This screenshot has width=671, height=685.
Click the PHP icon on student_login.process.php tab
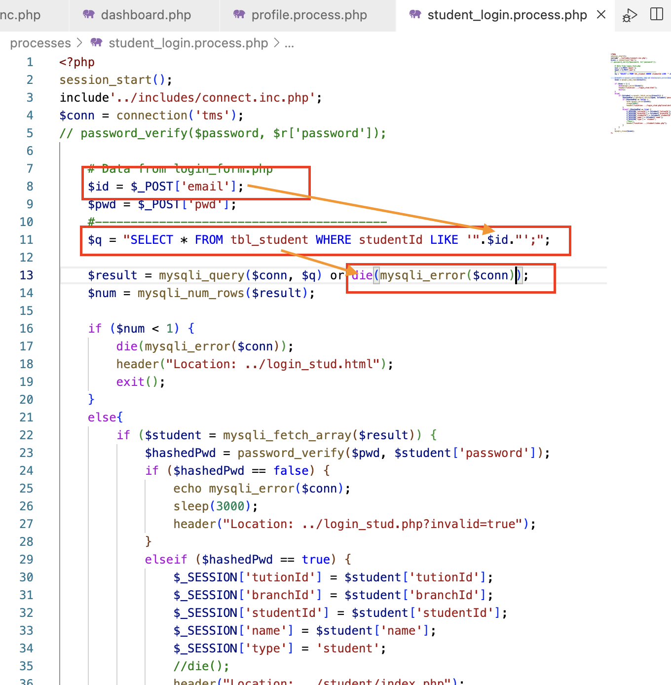click(415, 15)
